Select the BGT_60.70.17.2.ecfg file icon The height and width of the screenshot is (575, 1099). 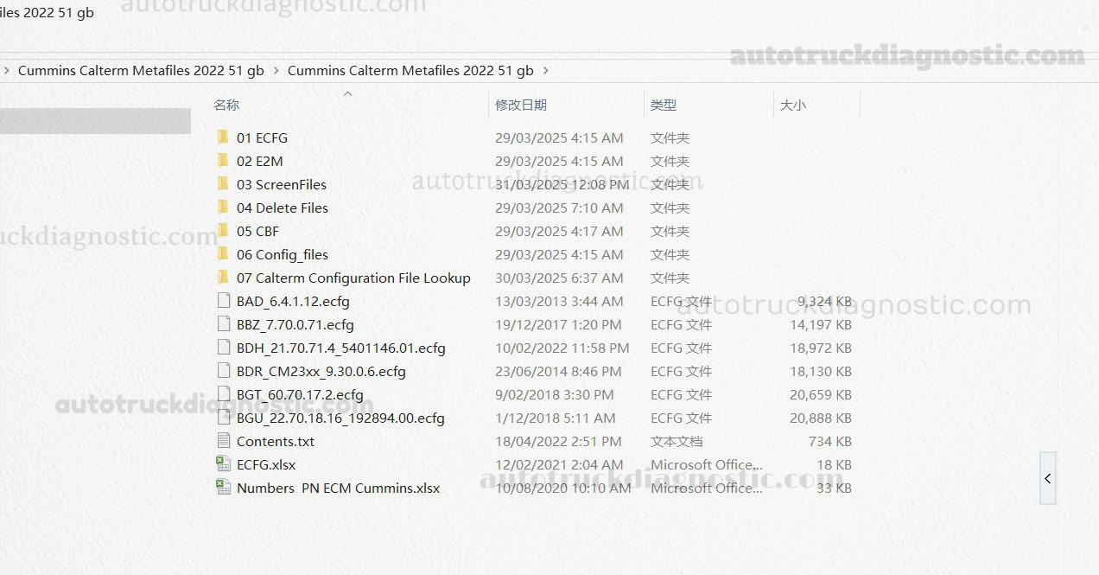point(223,394)
